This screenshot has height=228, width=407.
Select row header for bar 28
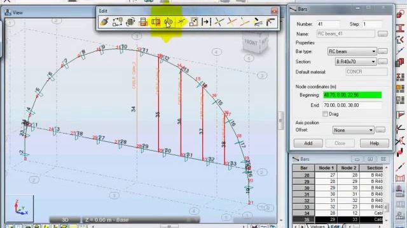pyautogui.click(x=304, y=175)
